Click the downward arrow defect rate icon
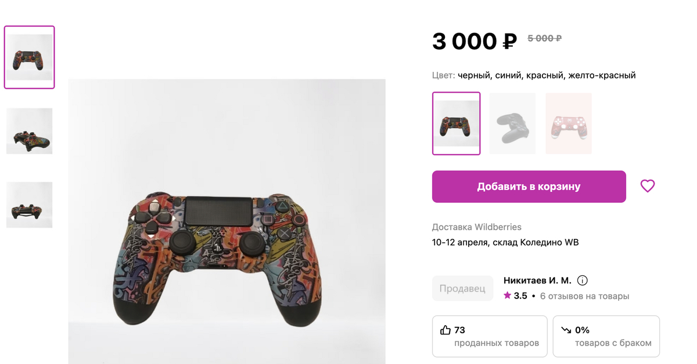Screen dimensions: 697x364 (x=566, y=330)
